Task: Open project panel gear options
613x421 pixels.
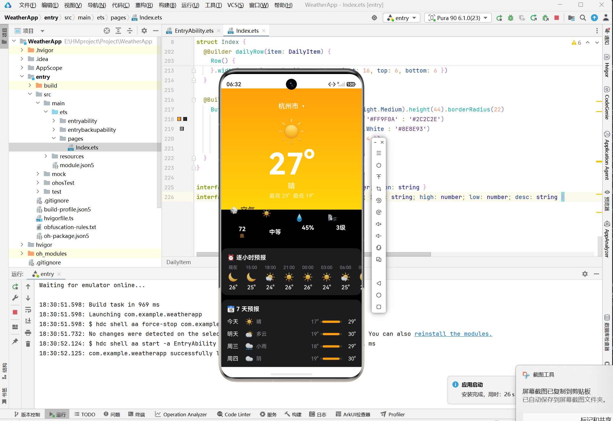Action: coord(144,31)
